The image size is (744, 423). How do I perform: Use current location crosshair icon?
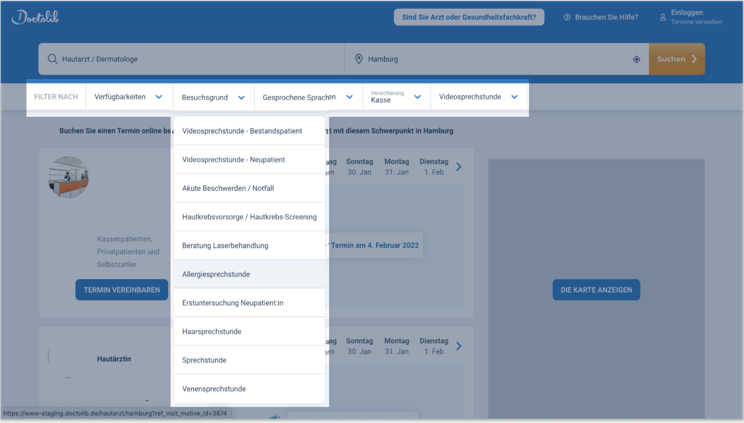pos(636,59)
